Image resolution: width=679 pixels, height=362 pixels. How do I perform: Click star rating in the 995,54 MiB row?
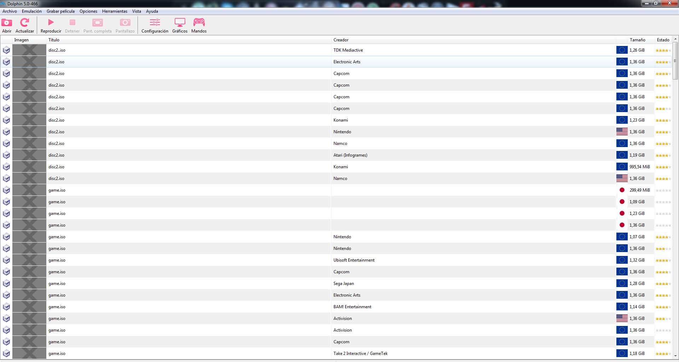pos(663,167)
